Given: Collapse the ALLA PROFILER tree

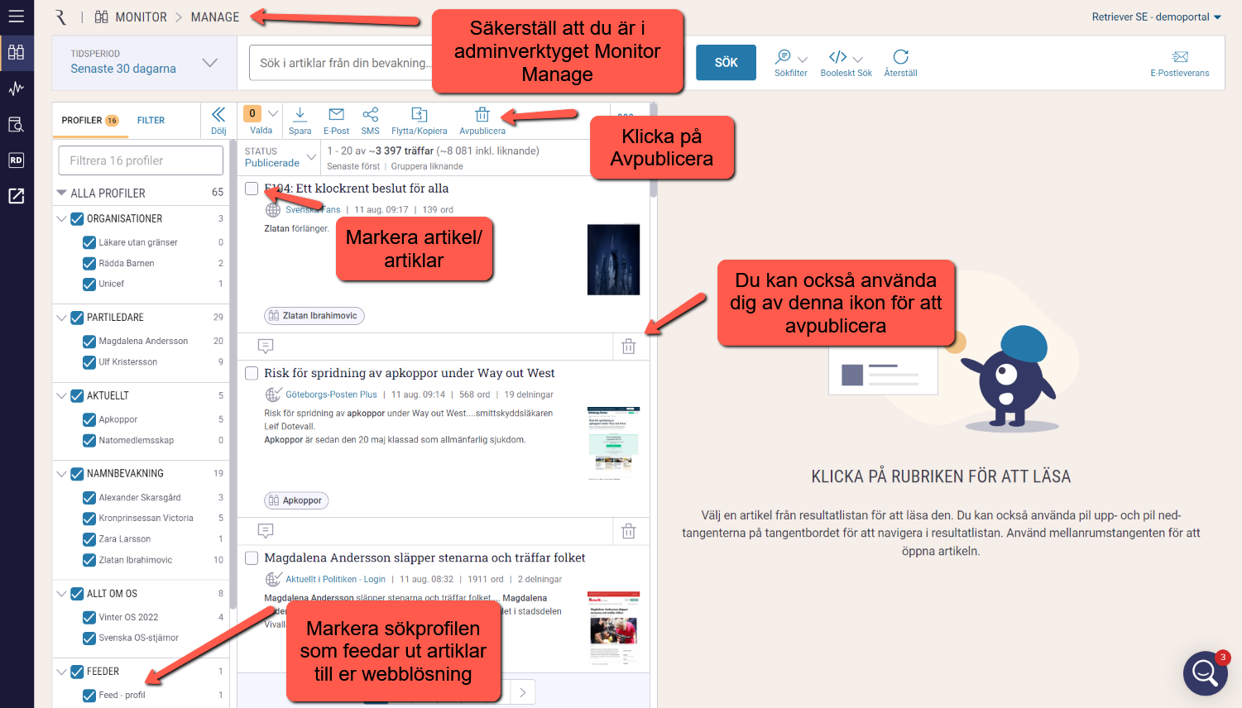Looking at the screenshot, I should click(61, 193).
